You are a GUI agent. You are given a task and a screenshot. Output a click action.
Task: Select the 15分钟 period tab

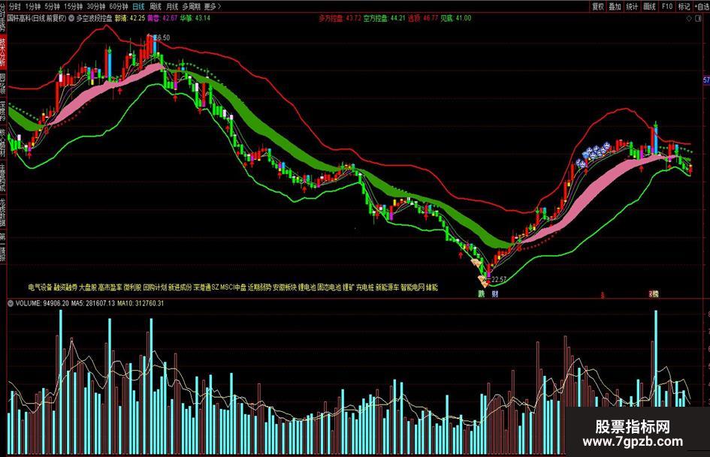click(x=73, y=6)
